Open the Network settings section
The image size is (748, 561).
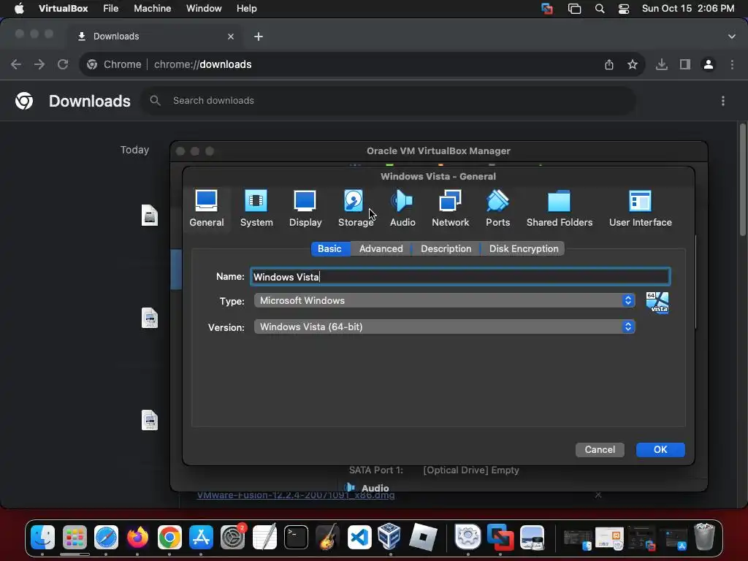(450, 208)
